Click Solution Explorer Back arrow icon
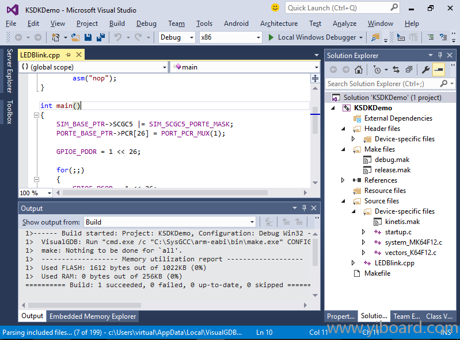The height and width of the screenshot is (340, 460). tap(333, 69)
